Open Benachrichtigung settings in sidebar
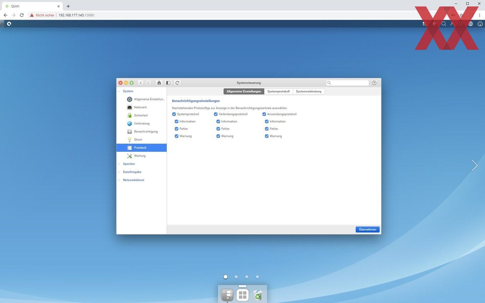 pos(142,132)
